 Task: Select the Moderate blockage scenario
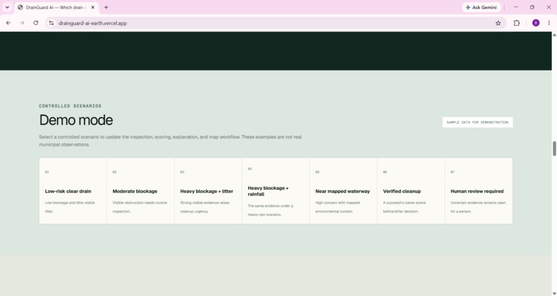(140, 191)
